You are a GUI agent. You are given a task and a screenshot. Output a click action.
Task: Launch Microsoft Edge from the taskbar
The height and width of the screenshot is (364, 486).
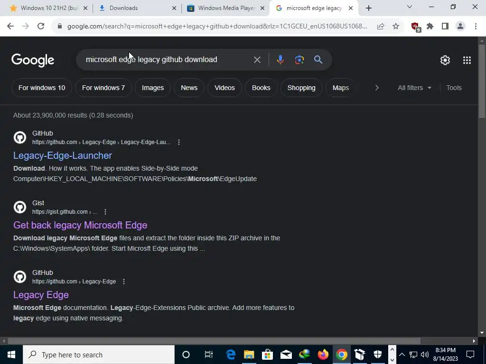click(231, 355)
